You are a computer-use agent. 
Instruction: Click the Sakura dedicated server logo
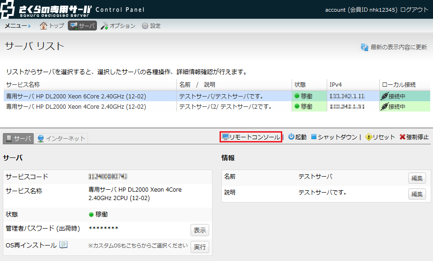point(46,9)
